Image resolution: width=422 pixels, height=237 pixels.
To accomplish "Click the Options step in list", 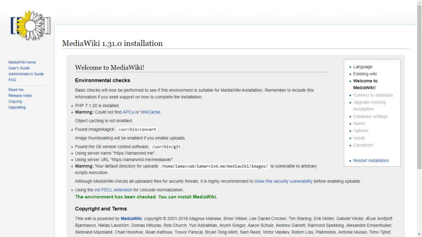I will click(361, 130).
